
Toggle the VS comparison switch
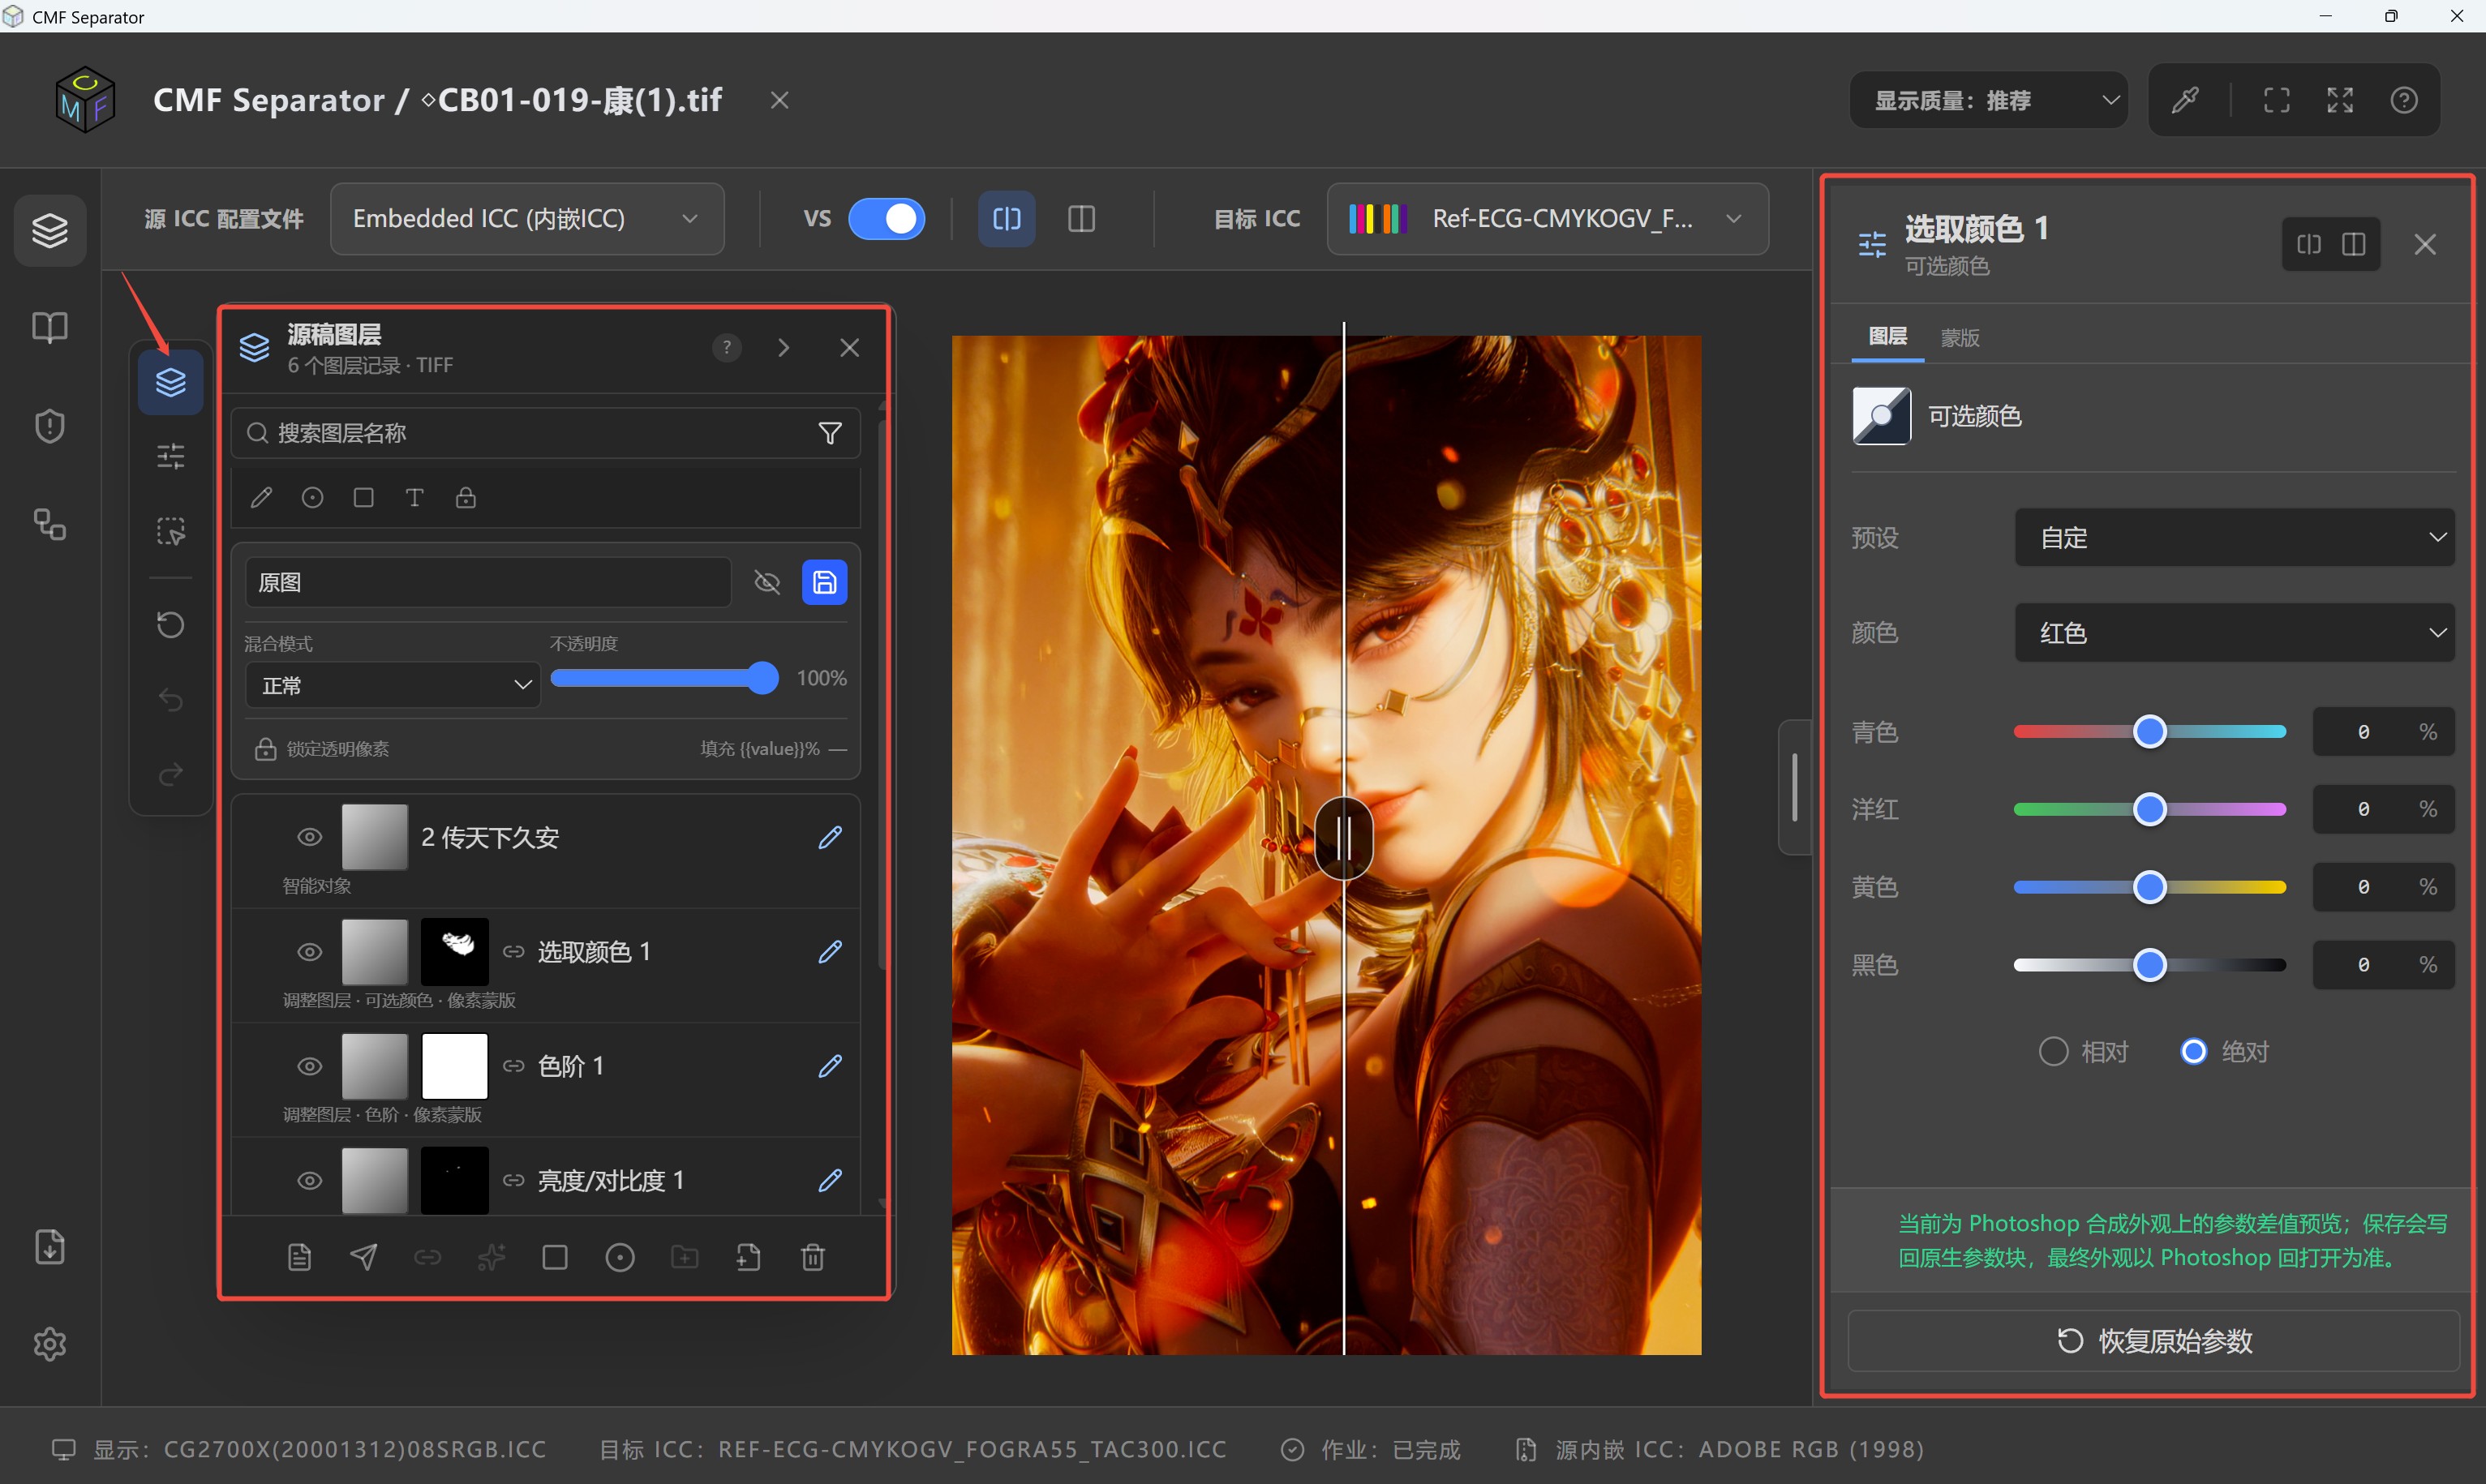click(887, 219)
